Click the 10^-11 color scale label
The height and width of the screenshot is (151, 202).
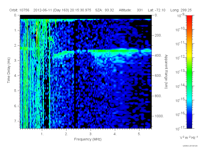pos(180,44)
